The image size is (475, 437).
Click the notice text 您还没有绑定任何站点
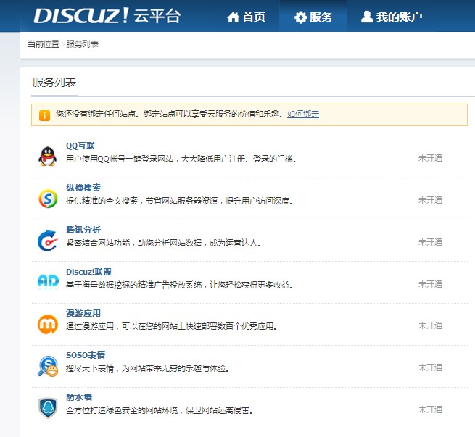[x=96, y=114]
